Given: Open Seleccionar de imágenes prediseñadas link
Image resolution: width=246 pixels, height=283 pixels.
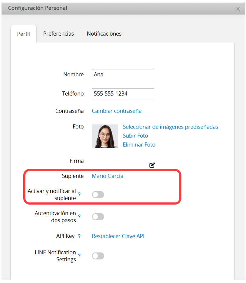Looking at the screenshot, I should pos(170,127).
